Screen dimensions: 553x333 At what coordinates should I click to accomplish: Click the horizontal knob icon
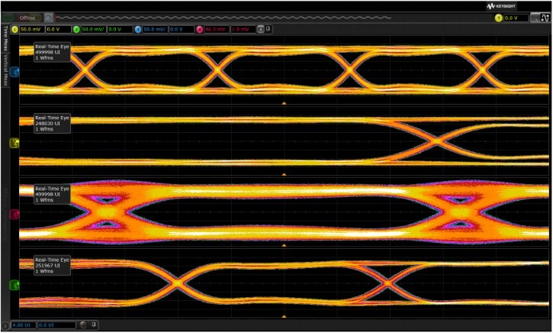point(83,325)
